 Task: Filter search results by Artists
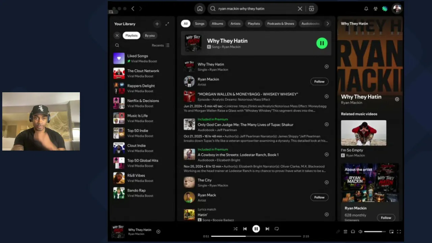pyautogui.click(x=236, y=24)
